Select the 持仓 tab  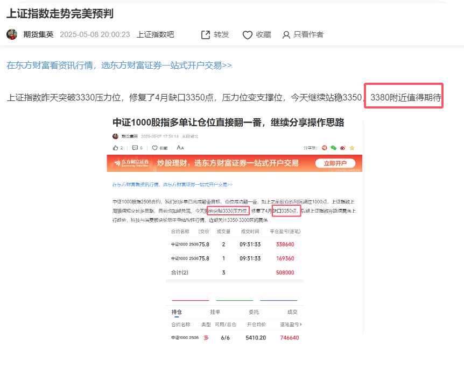tap(177, 312)
